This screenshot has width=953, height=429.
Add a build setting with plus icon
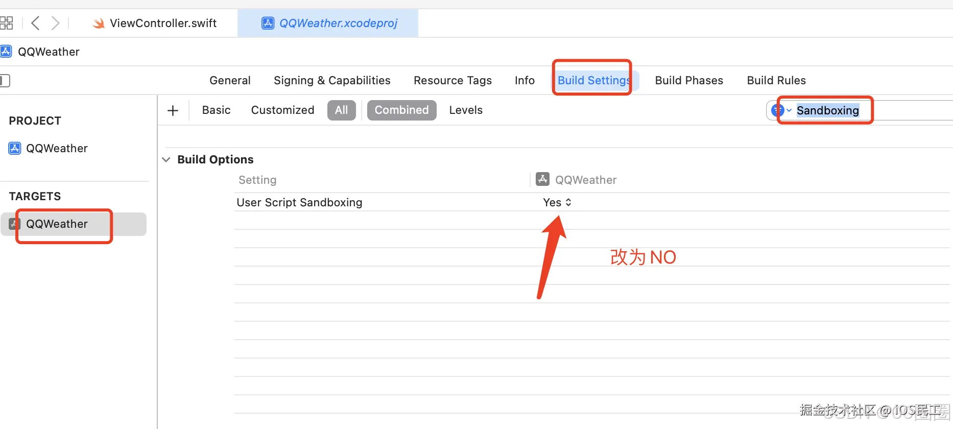(173, 110)
